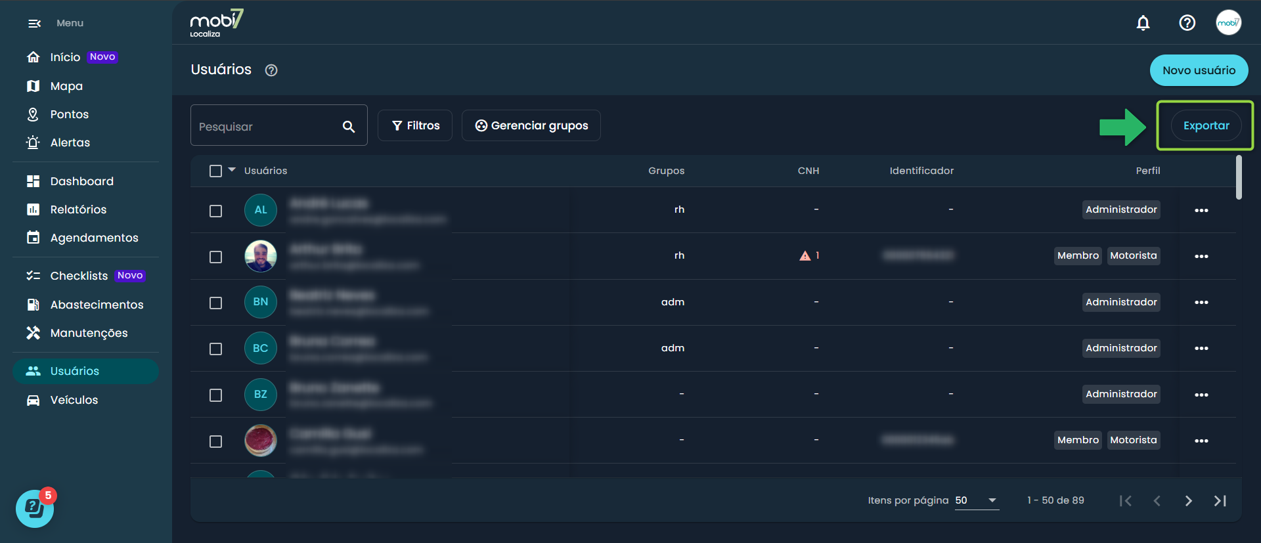Click the help question mark in top bar
The width and height of the screenshot is (1261, 543).
click(x=1187, y=23)
